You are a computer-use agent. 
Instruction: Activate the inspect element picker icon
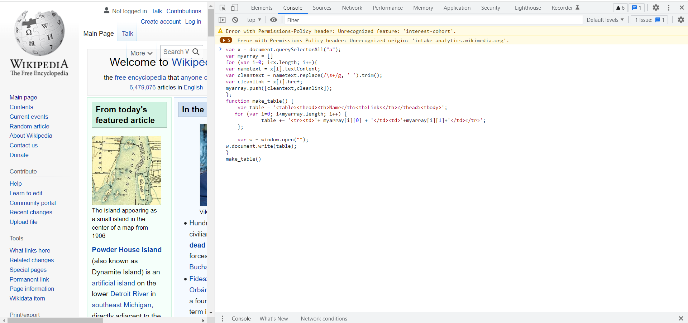tap(223, 8)
